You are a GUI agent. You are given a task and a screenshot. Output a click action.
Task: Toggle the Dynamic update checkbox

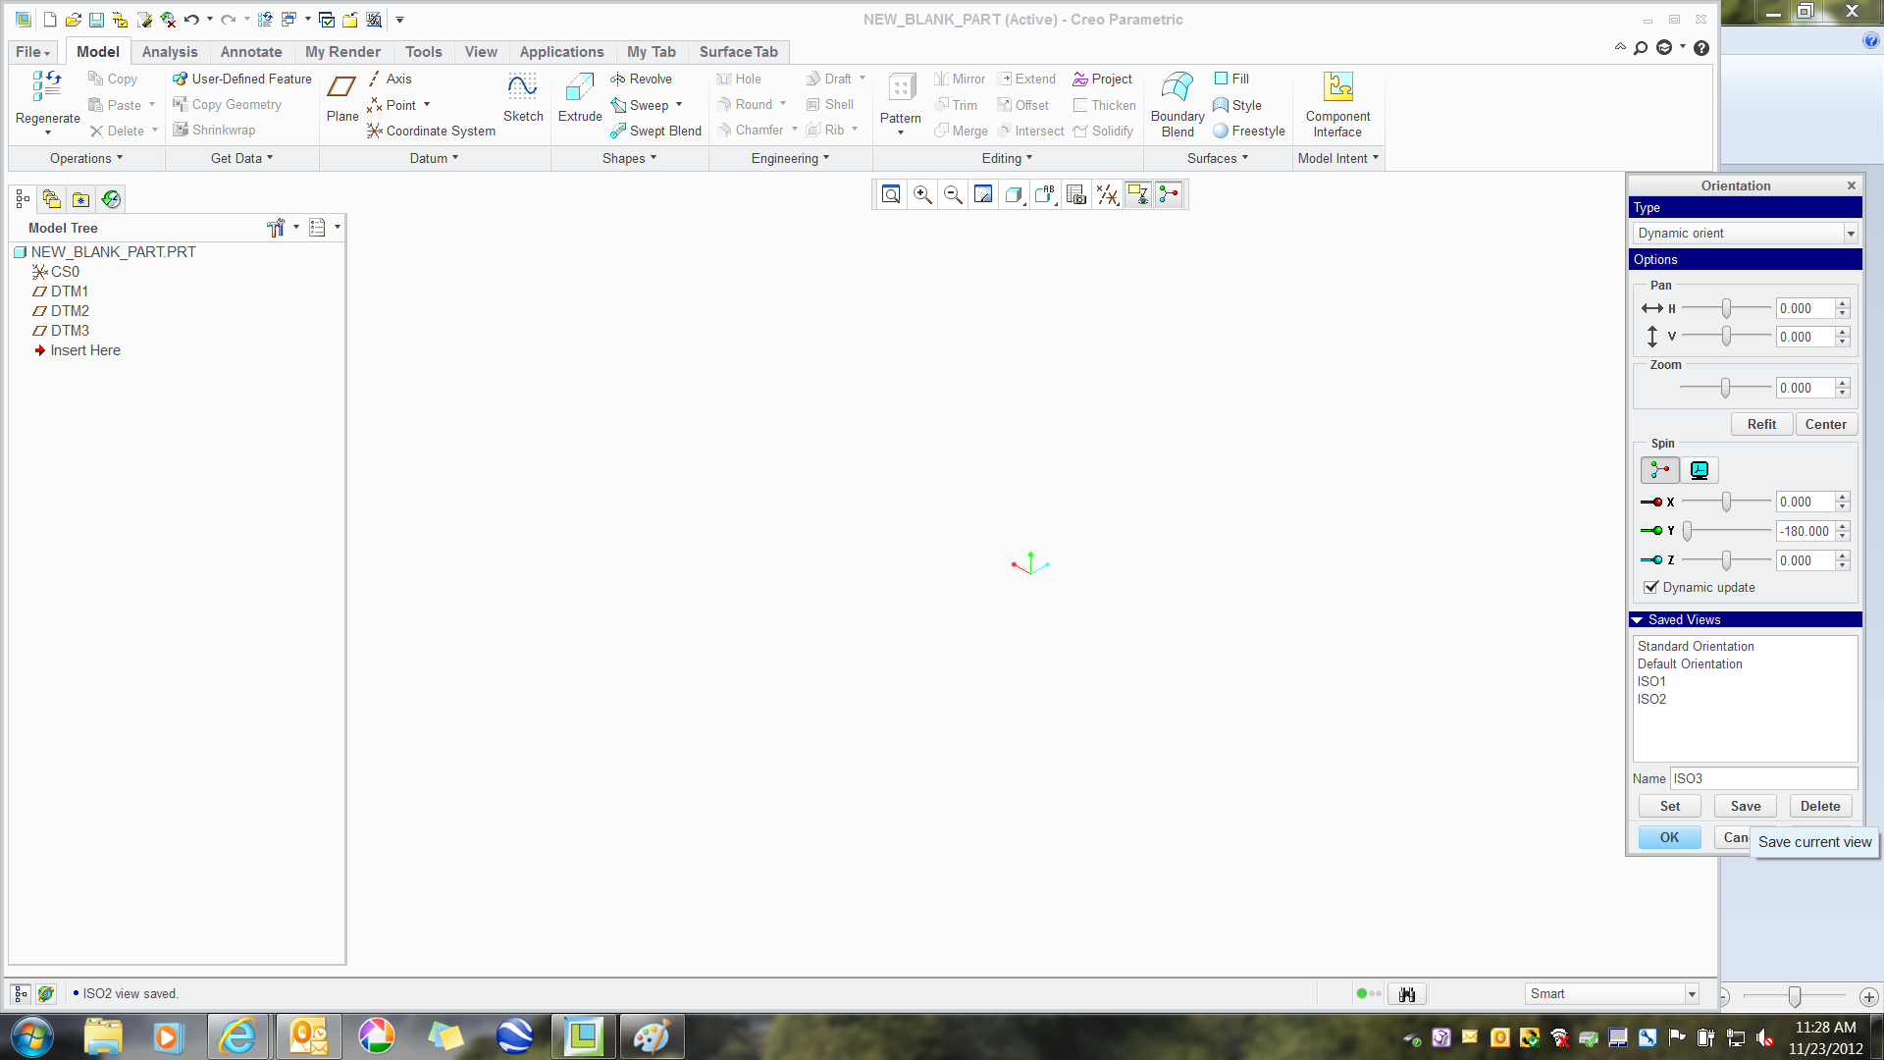1651,587
